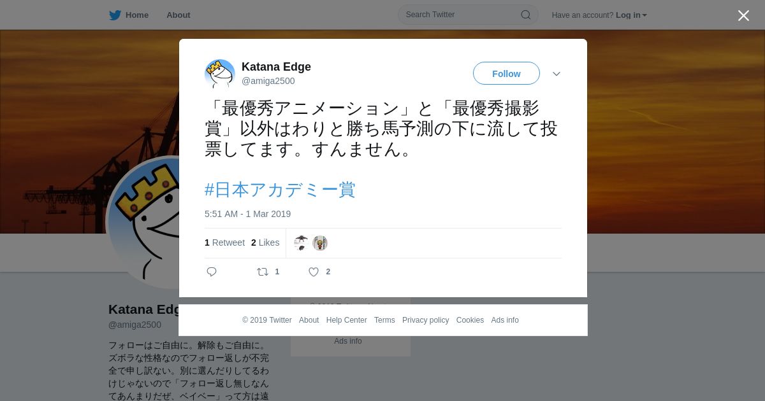The image size is (765, 401).
Task: Open the #日本アカデミー賞 hashtag
Action: pyautogui.click(x=280, y=189)
